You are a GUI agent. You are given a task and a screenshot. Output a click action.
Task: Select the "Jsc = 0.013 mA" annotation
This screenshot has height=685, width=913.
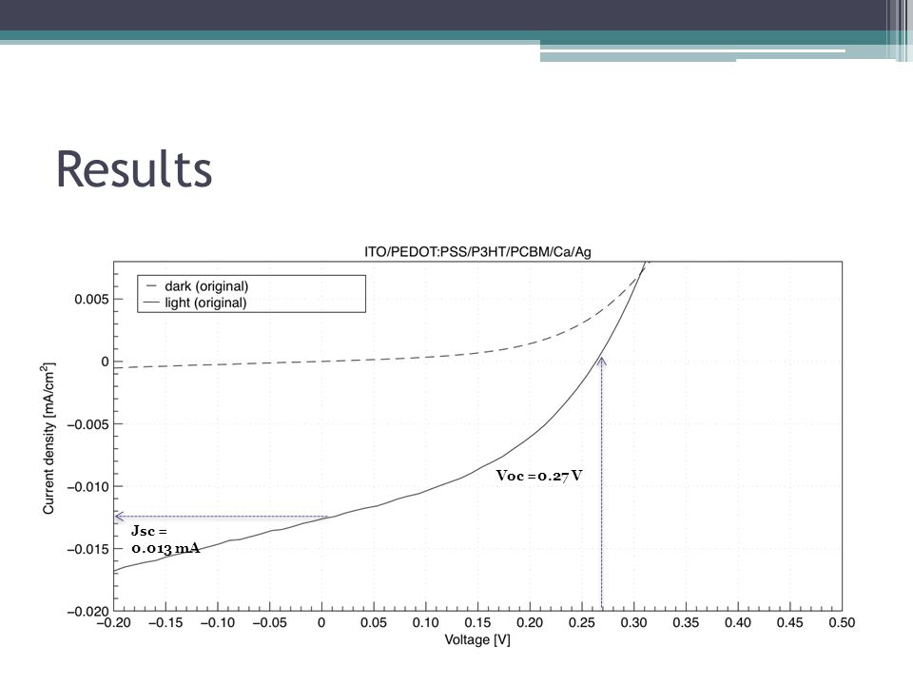point(165,538)
